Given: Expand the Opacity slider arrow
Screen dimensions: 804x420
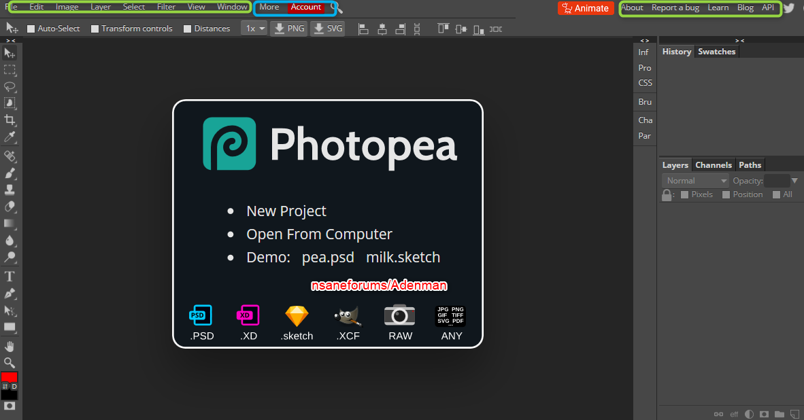Looking at the screenshot, I should click(x=794, y=180).
